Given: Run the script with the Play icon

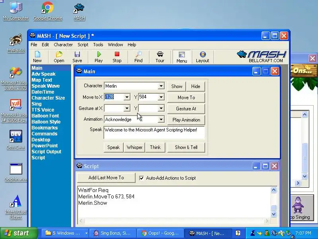Looking at the screenshot, I should [x=99, y=57].
